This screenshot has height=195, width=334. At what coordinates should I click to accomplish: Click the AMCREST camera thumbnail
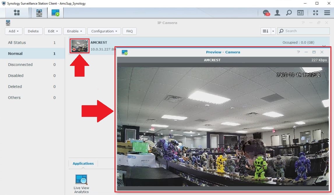pos(80,46)
